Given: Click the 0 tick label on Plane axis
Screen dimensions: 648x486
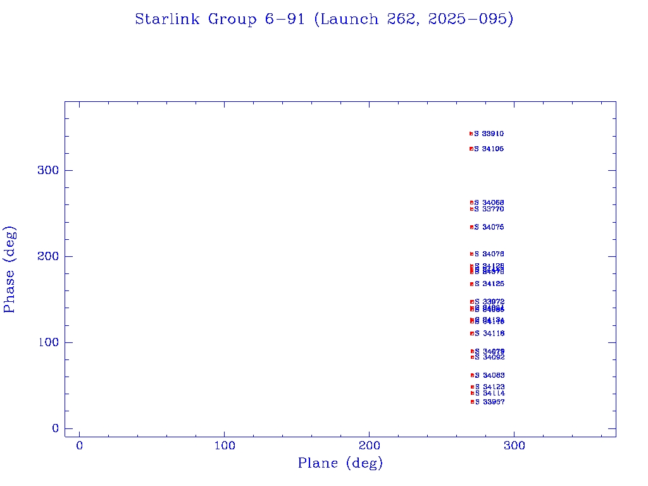Looking at the screenshot, I should 79,445.
